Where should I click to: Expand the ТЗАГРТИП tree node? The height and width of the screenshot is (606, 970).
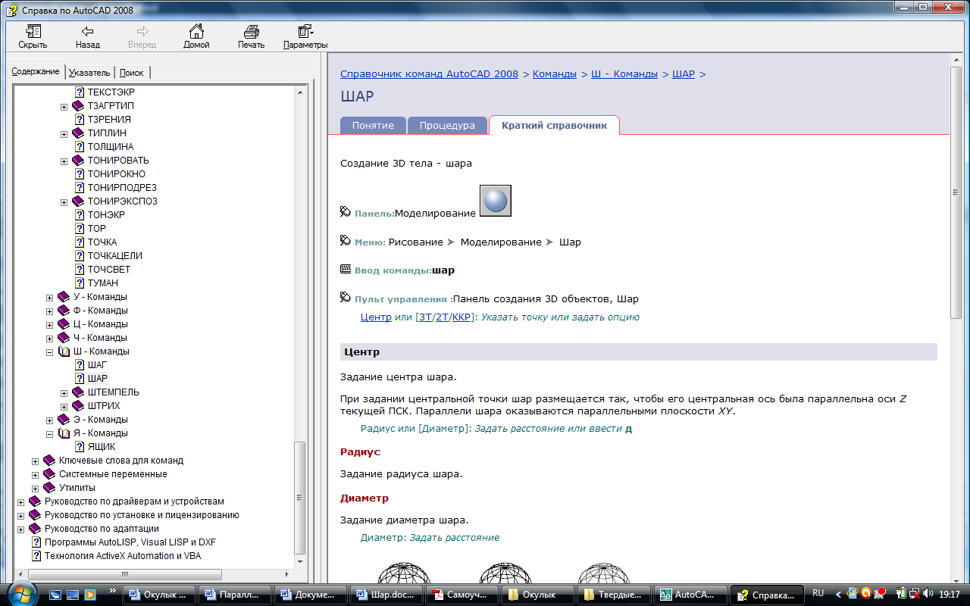64,107
